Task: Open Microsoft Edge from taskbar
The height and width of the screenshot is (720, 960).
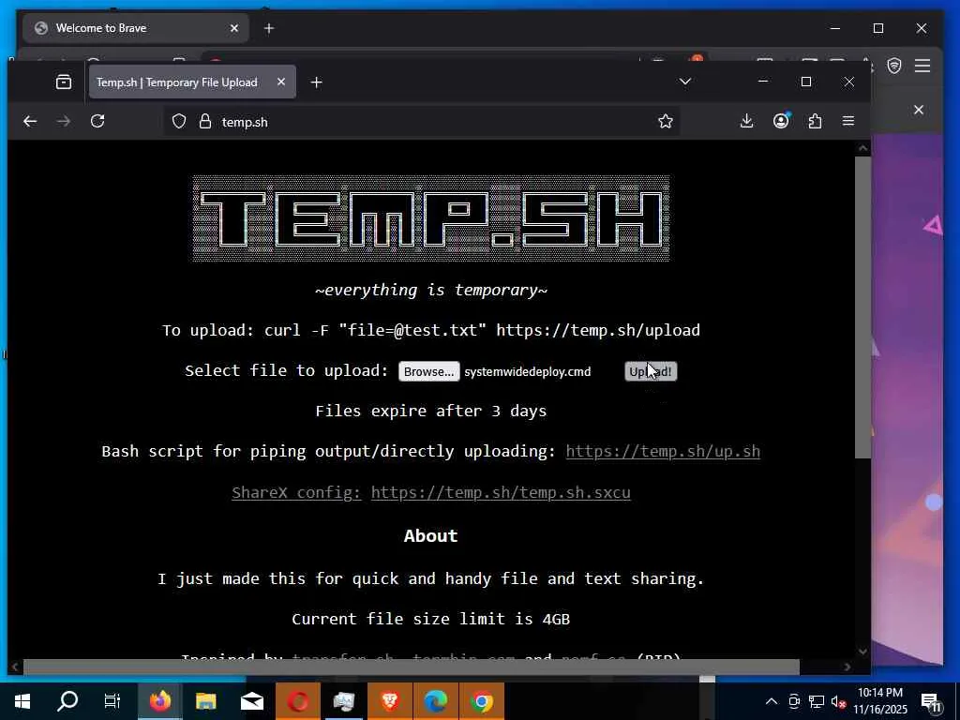Action: point(436,701)
